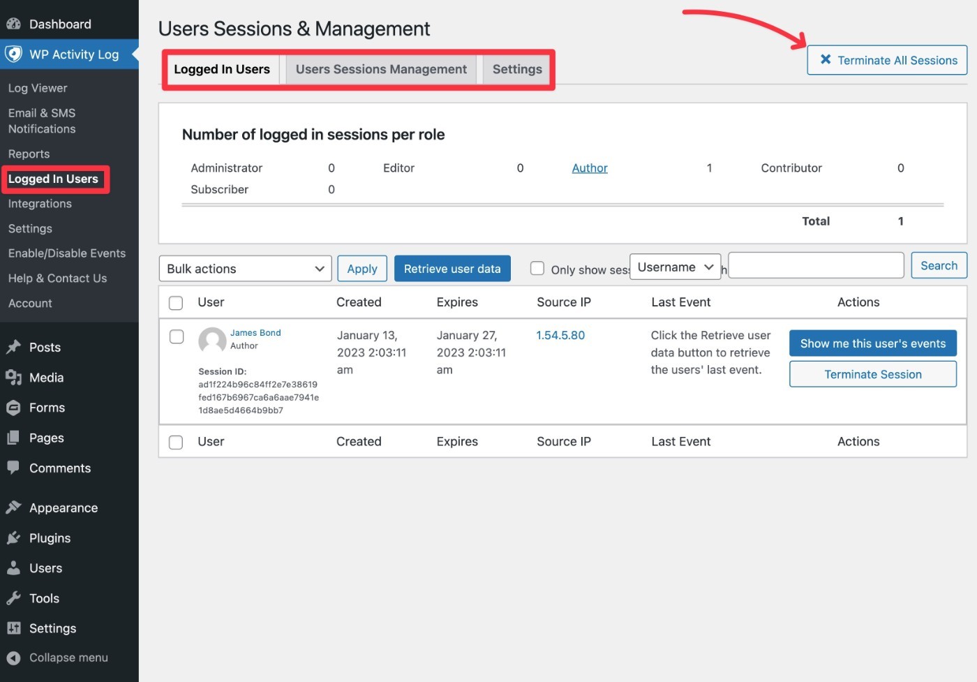Click the Expires column header

457,302
